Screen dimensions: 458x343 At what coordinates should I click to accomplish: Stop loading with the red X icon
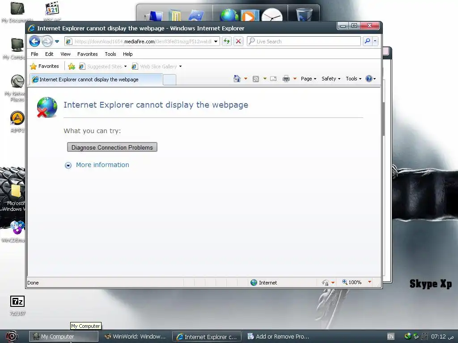coord(238,42)
